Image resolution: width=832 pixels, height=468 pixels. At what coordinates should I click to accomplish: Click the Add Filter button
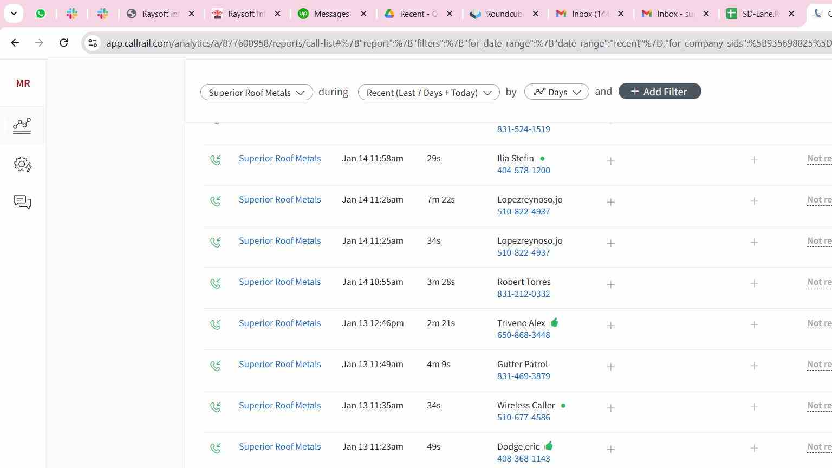[x=660, y=92]
